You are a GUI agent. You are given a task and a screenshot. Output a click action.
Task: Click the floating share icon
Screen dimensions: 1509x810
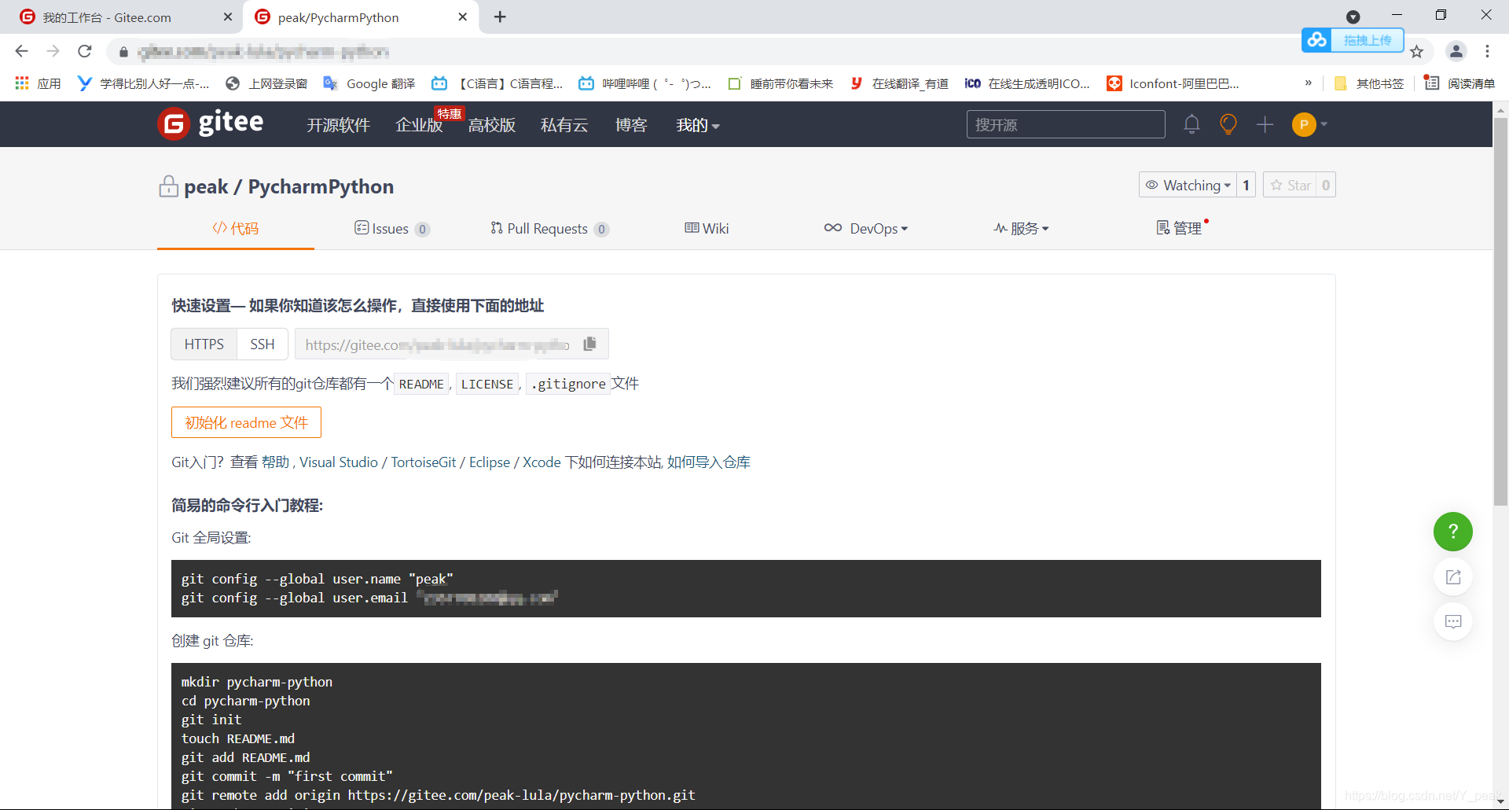[x=1453, y=576]
